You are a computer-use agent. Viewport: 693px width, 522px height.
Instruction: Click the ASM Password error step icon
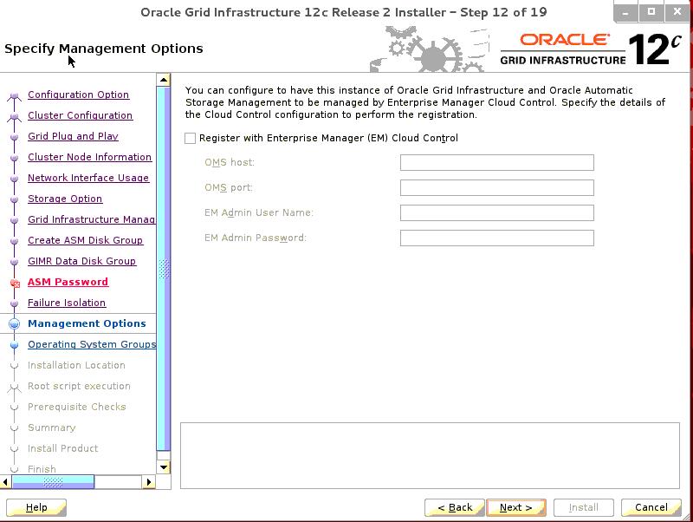pyautogui.click(x=15, y=283)
